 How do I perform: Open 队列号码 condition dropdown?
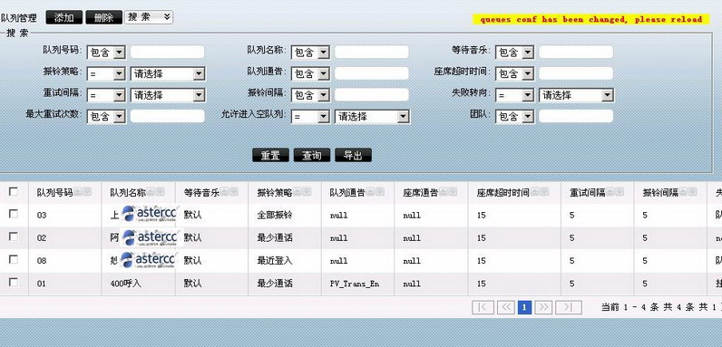pos(106,53)
